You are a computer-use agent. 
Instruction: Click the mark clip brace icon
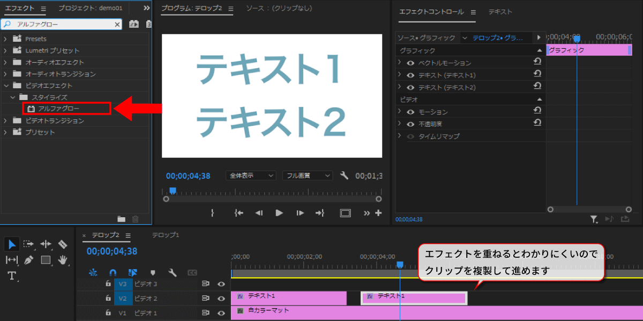[213, 213]
